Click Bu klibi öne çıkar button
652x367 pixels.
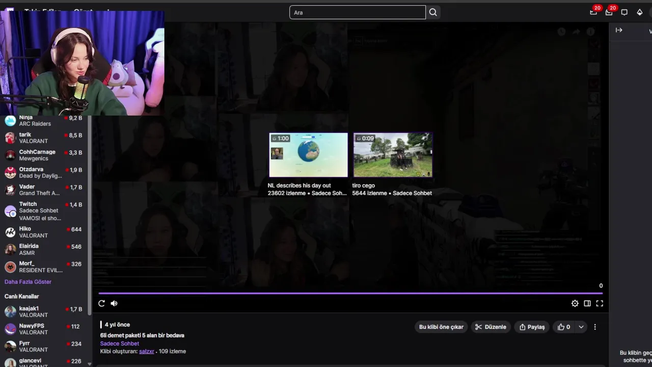(x=441, y=327)
